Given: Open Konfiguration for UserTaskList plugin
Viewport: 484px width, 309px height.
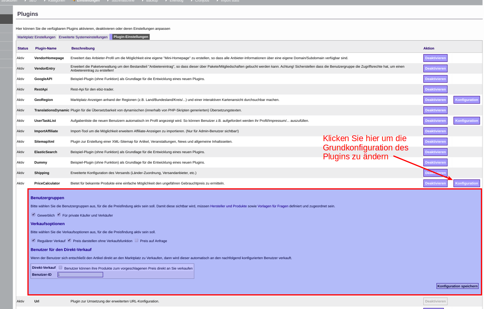Looking at the screenshot, I should [x=466, y=121].
